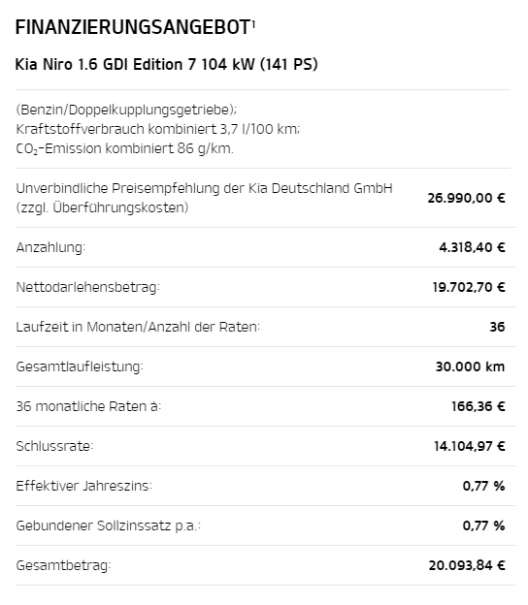Click the Gebundener Sollzinssatz p.a. label
Viewport: 528px width, 605px height.
tap(109, 525)
